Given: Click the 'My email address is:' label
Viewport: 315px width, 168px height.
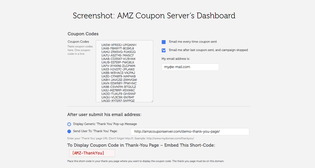Looking at the screenshot, I should (176, 59).
